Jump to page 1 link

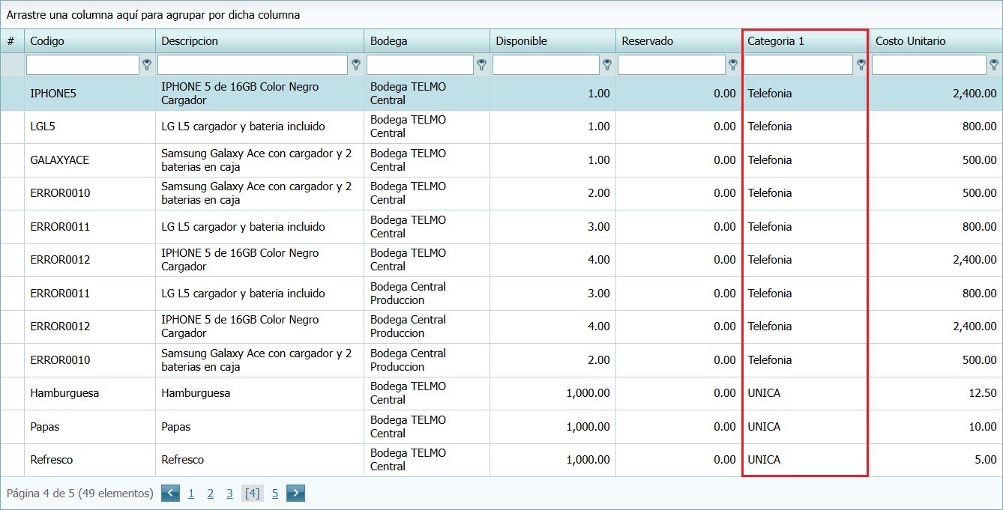(x=191, y=494)
